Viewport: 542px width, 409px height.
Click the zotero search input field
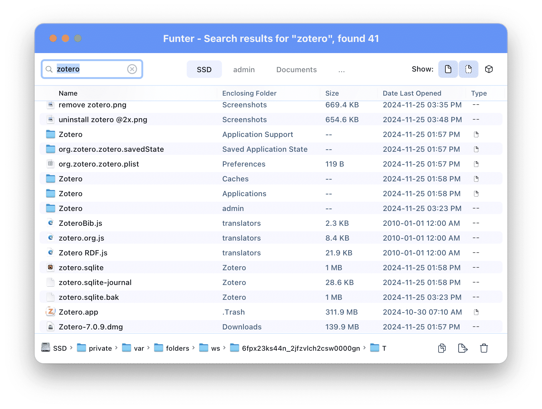(92, 69)
